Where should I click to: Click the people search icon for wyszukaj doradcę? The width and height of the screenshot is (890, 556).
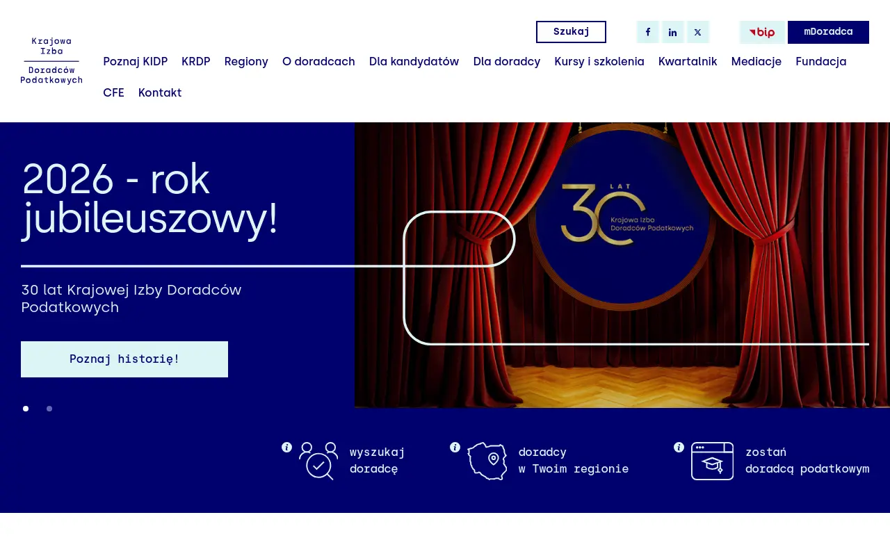pyautogui.click(x=318, y=461)
